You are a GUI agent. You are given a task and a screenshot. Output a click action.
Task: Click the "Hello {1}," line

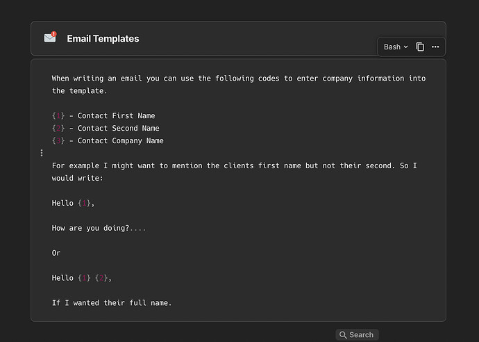click(x=73, y=204)
